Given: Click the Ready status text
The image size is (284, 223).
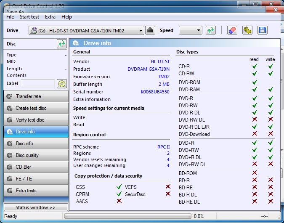Looking at the screenshot, I should [x=11, y=216].
